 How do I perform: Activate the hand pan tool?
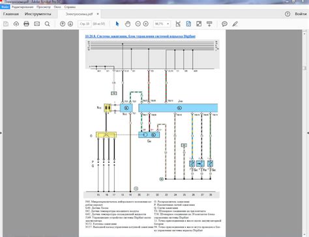click(x=128, y=24)
